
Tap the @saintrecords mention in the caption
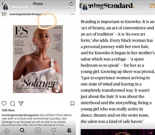click(x=11, y=125)
